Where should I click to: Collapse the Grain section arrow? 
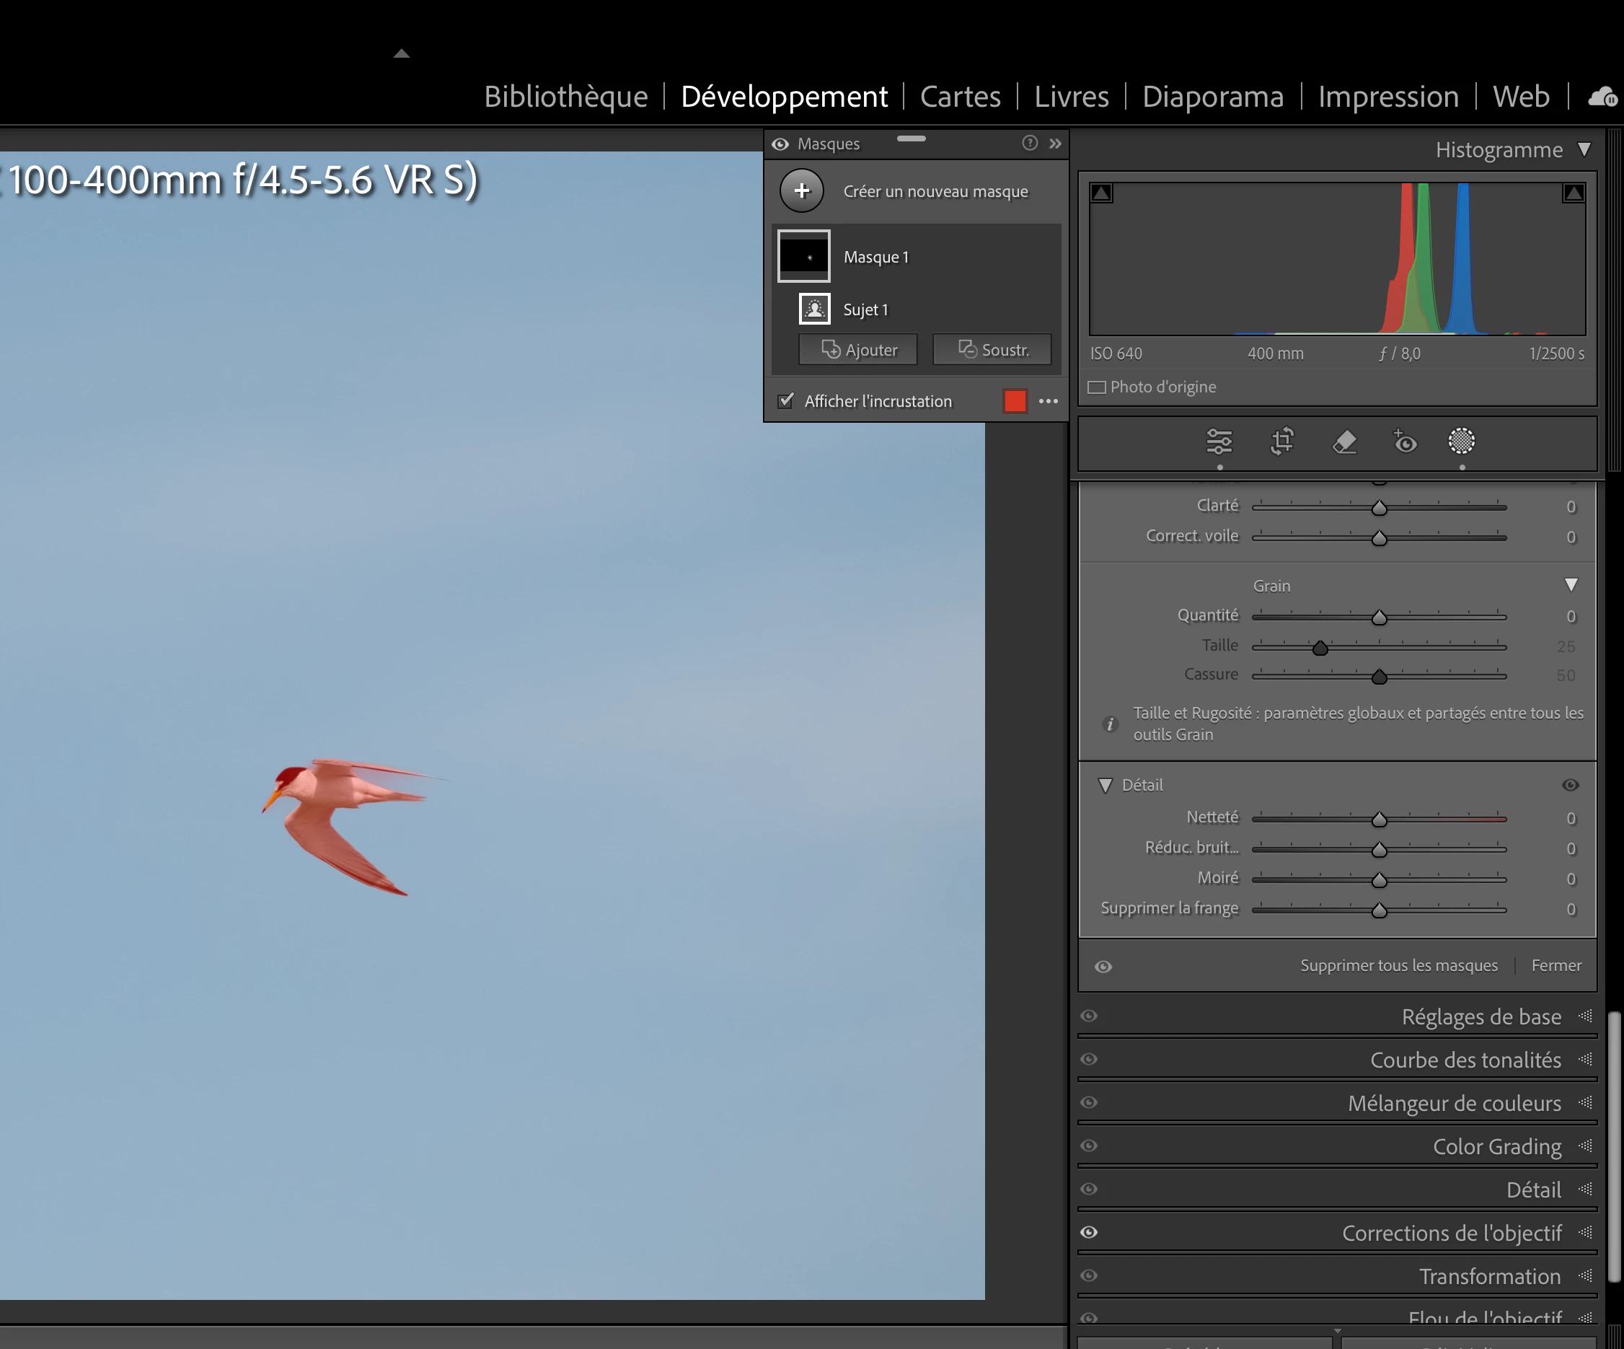[x=1571, y=585]
